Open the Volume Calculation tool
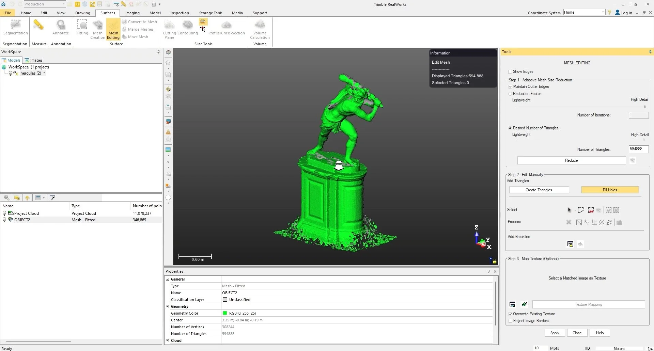The height and width of the screenshot is (351, 654). tap(260, 29)
